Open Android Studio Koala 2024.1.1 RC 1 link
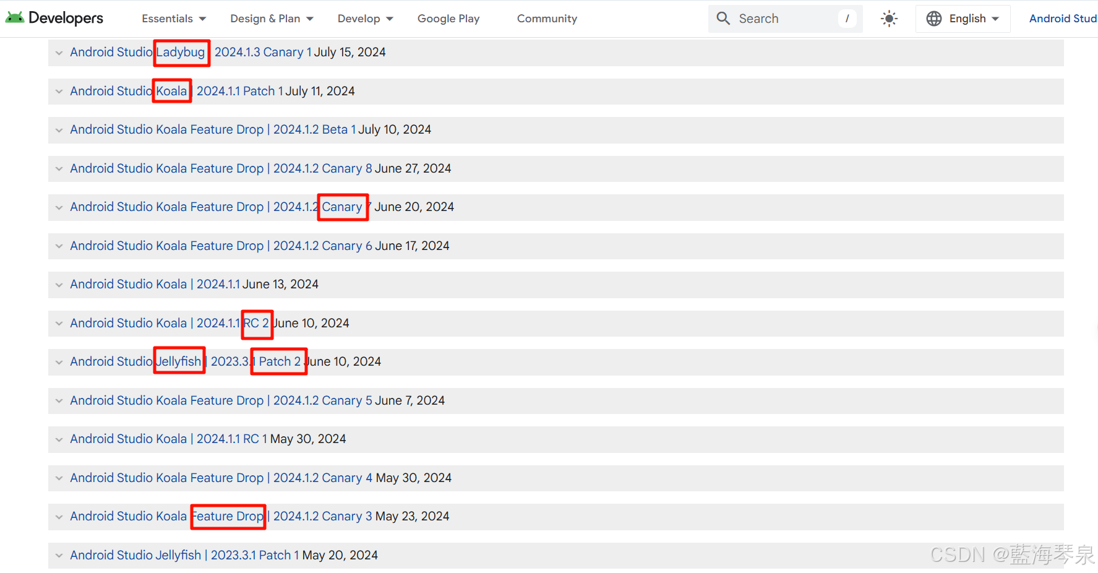The width and height of the screenshot is (1098, 573). [x=168, y=439]
